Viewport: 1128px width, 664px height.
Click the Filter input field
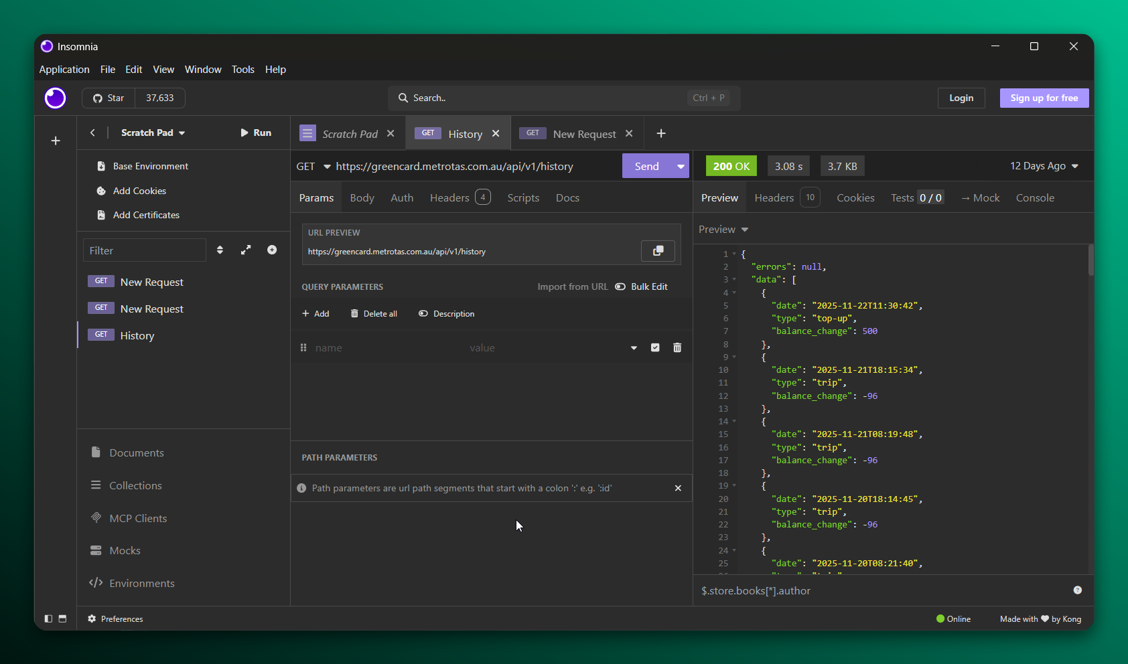(145, 250)
